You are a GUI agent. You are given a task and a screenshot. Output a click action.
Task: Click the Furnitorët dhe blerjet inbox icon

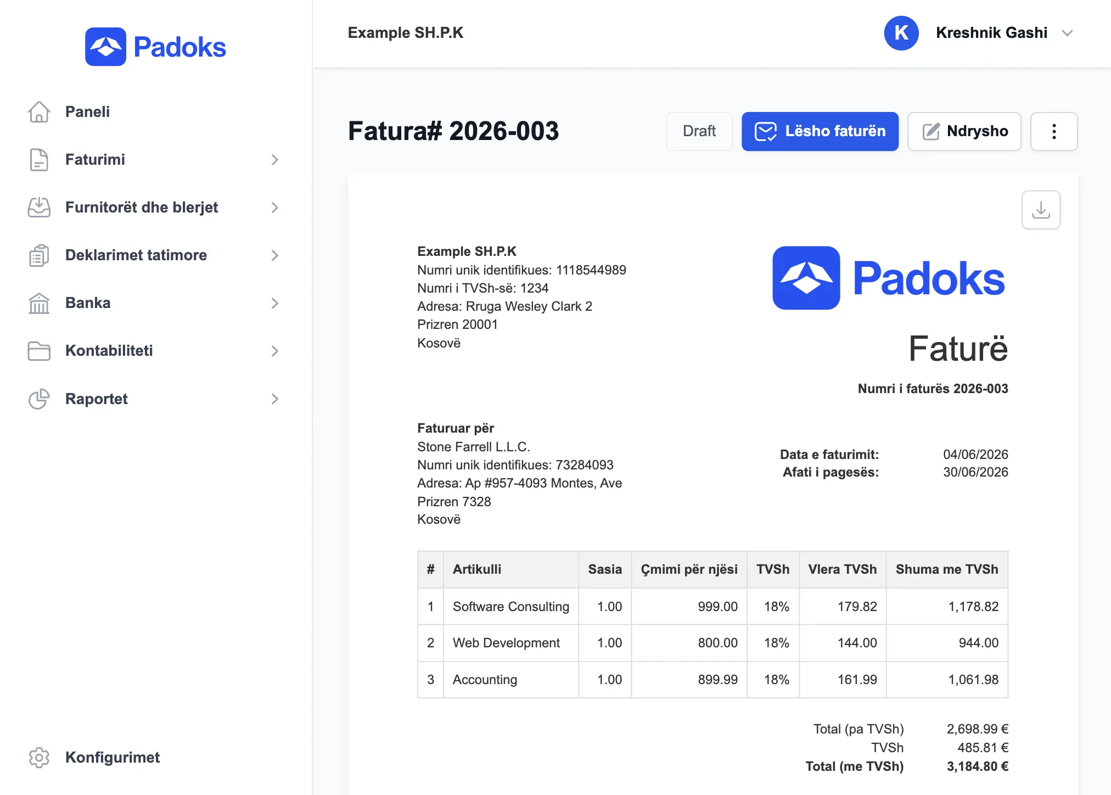click(39, 208)
